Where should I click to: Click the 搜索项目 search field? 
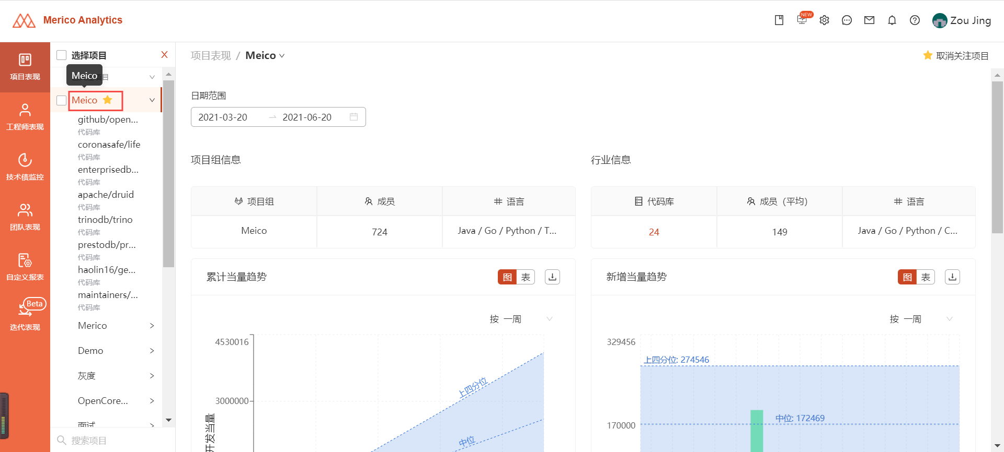[112, 440]
